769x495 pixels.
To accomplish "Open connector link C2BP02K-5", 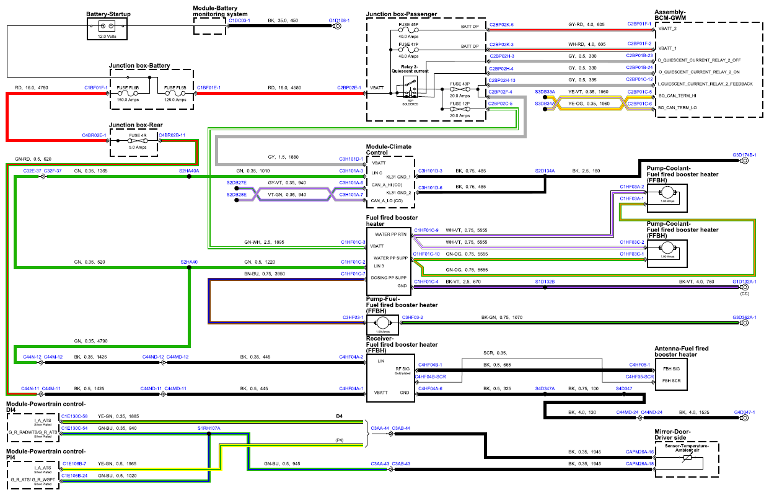I will click(x=501, y=25).
